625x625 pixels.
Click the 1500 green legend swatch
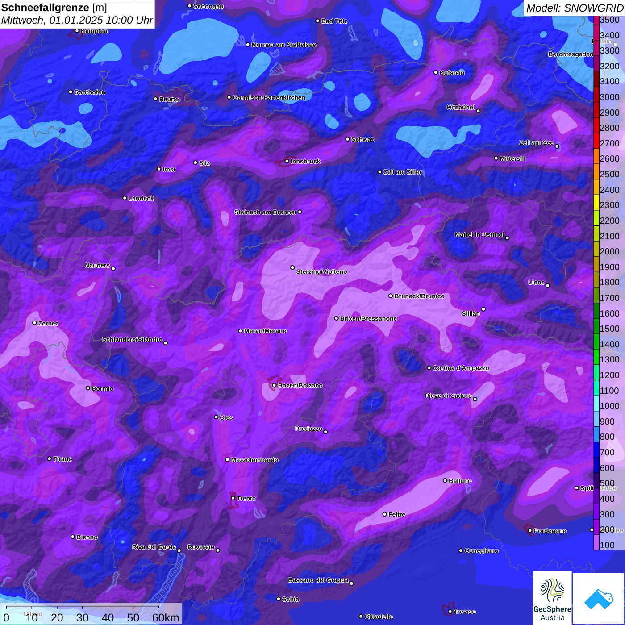pyautogui.click(x=596, y=326)
